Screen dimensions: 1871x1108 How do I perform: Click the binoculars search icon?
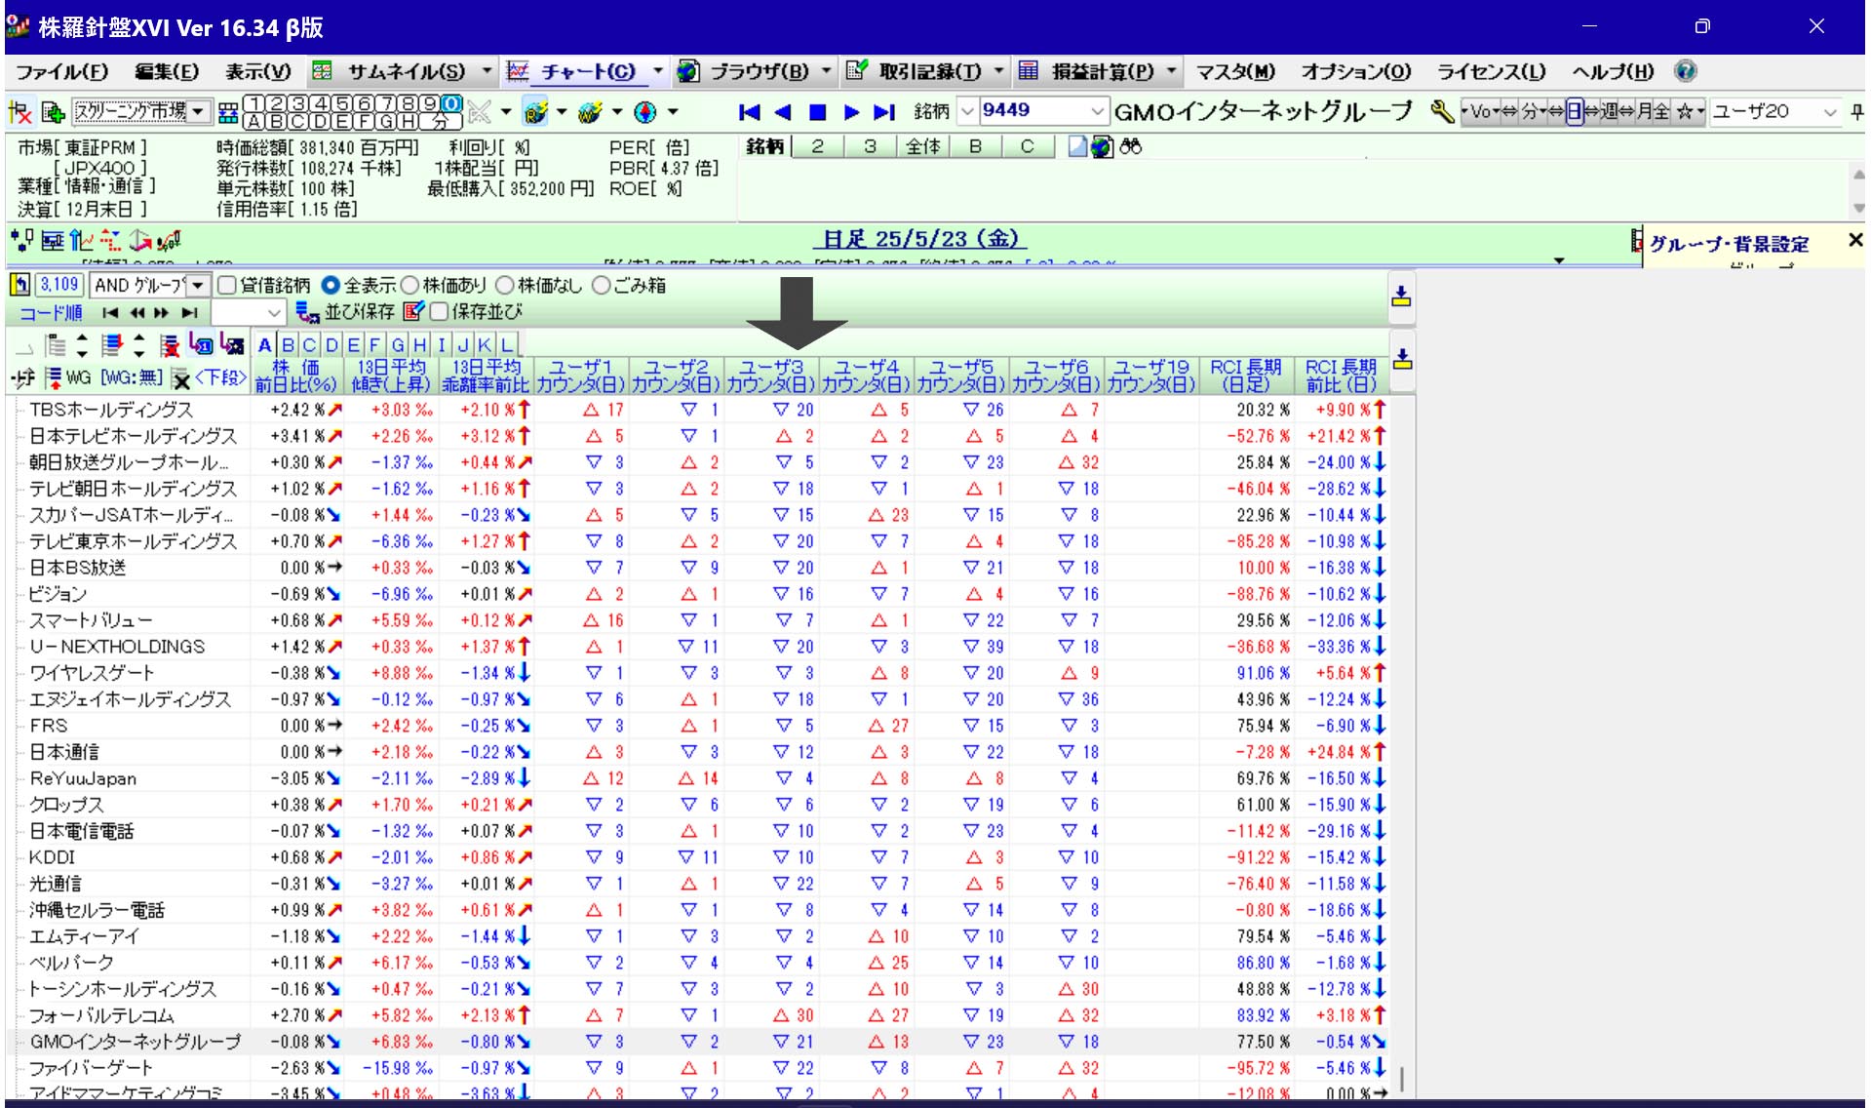[1131, 147]
